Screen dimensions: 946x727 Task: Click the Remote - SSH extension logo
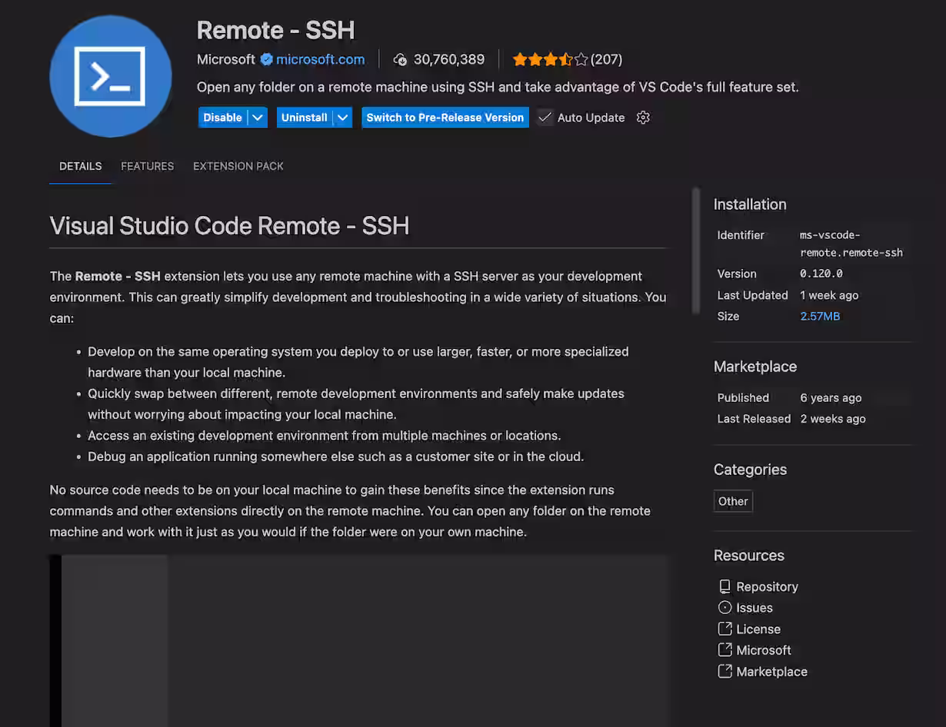pyautogui.click(x=110, y=76)
